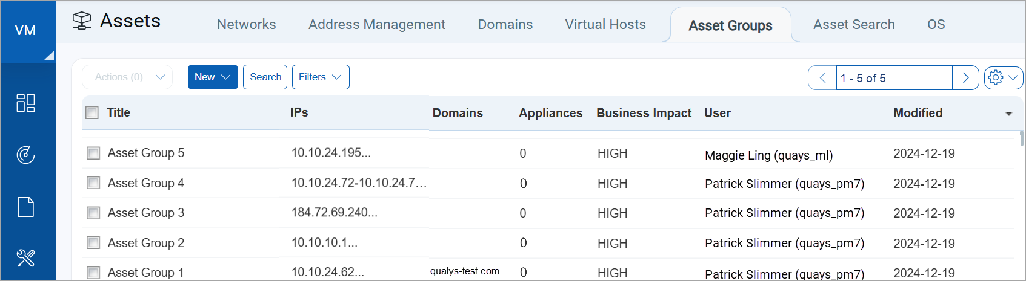Open the tools wrench icon in sidebar
This screenshot has height=281, width=1026.
pos(25,258)
